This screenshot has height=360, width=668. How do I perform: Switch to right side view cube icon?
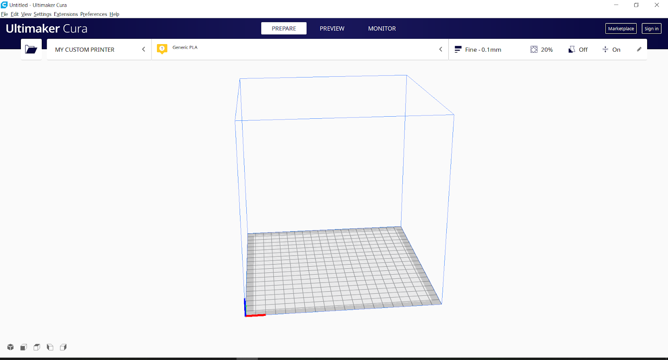pos(63,347)
